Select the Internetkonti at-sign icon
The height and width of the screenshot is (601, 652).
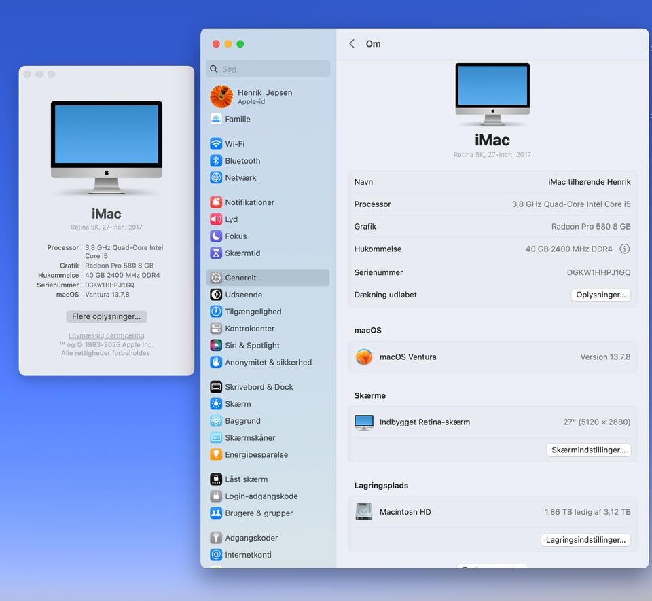[x=216, y=555]
